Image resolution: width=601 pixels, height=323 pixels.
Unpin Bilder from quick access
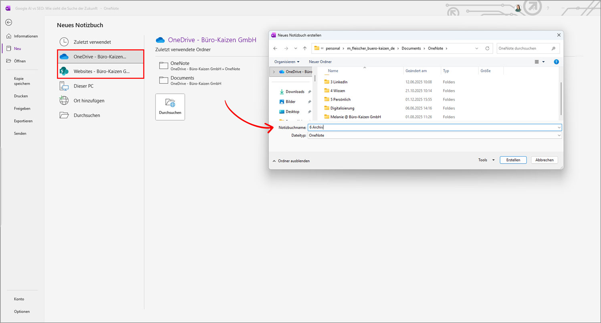pos(309,102)
